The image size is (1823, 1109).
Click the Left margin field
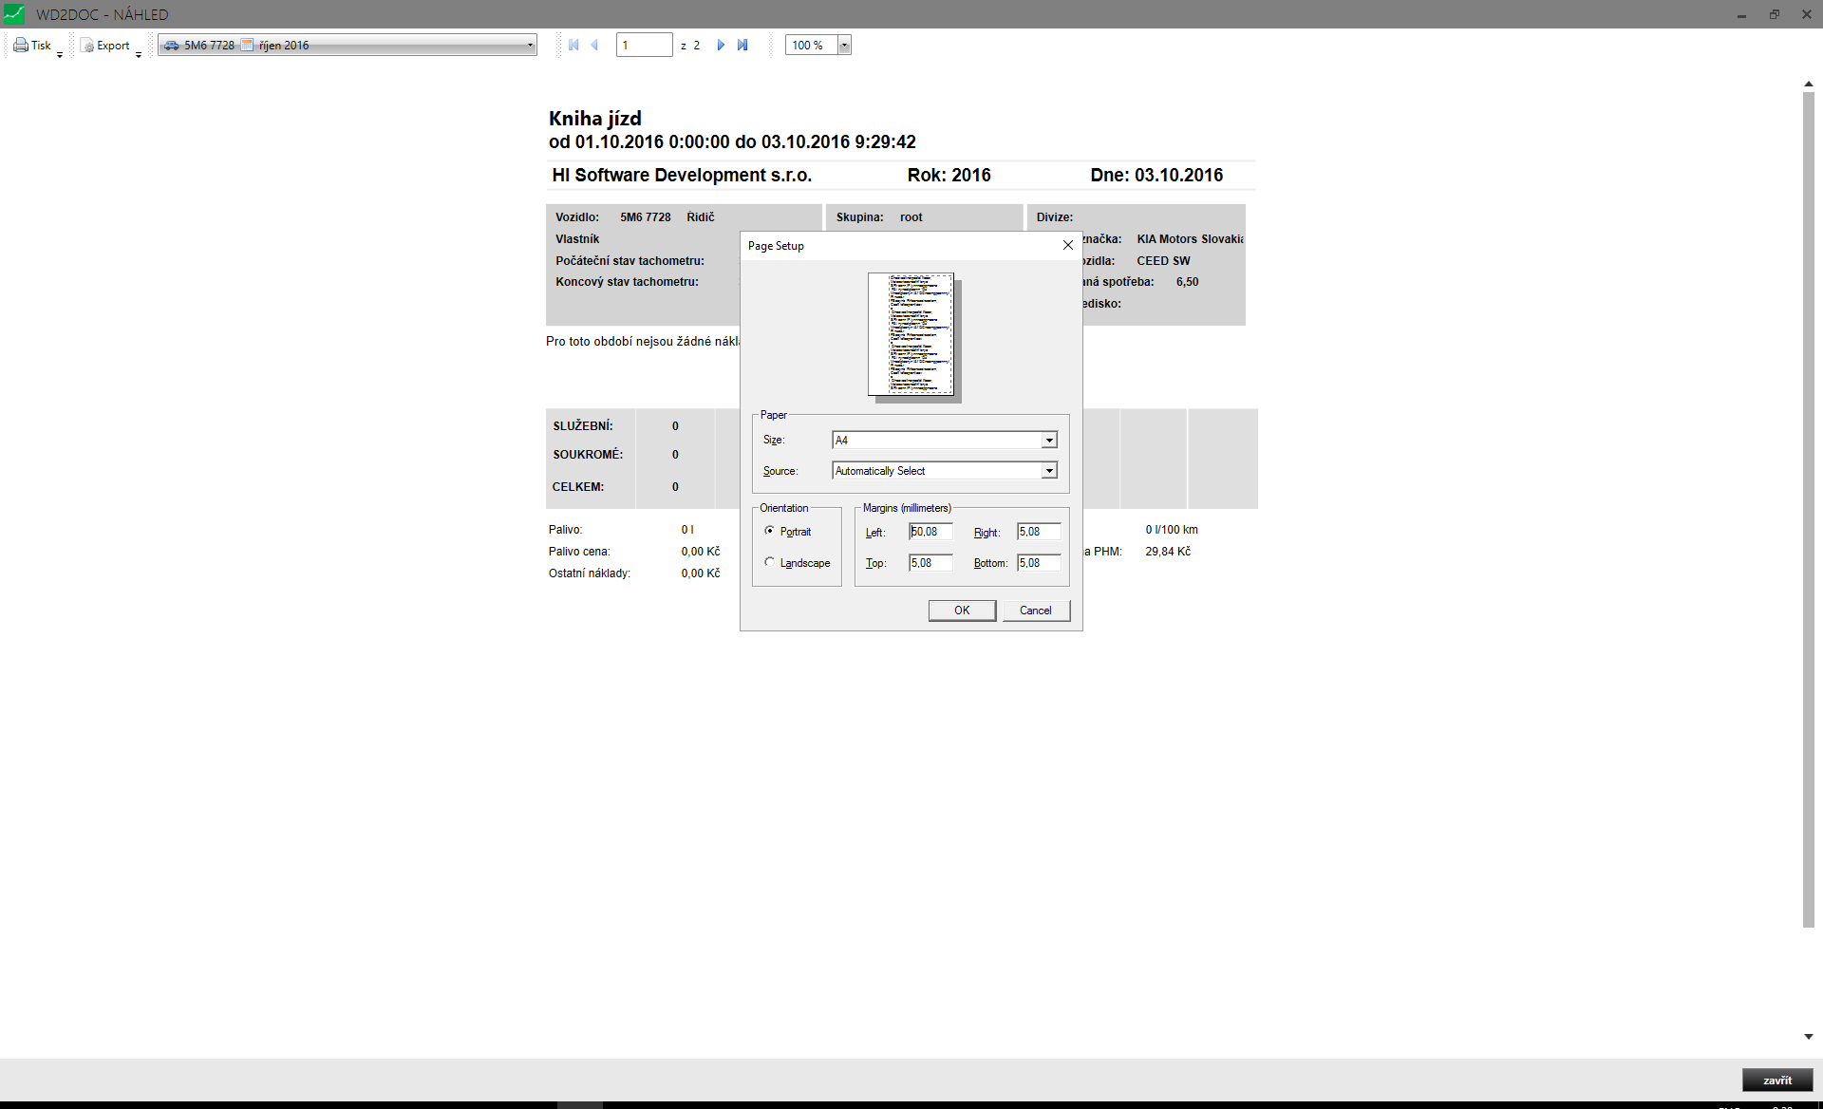[930, 532]
